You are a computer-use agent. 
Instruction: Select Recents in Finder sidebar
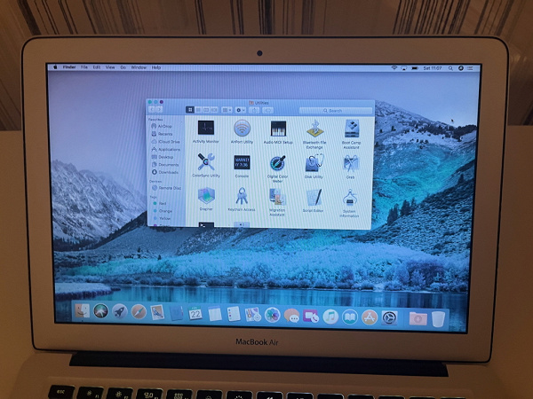coord(163,134)
